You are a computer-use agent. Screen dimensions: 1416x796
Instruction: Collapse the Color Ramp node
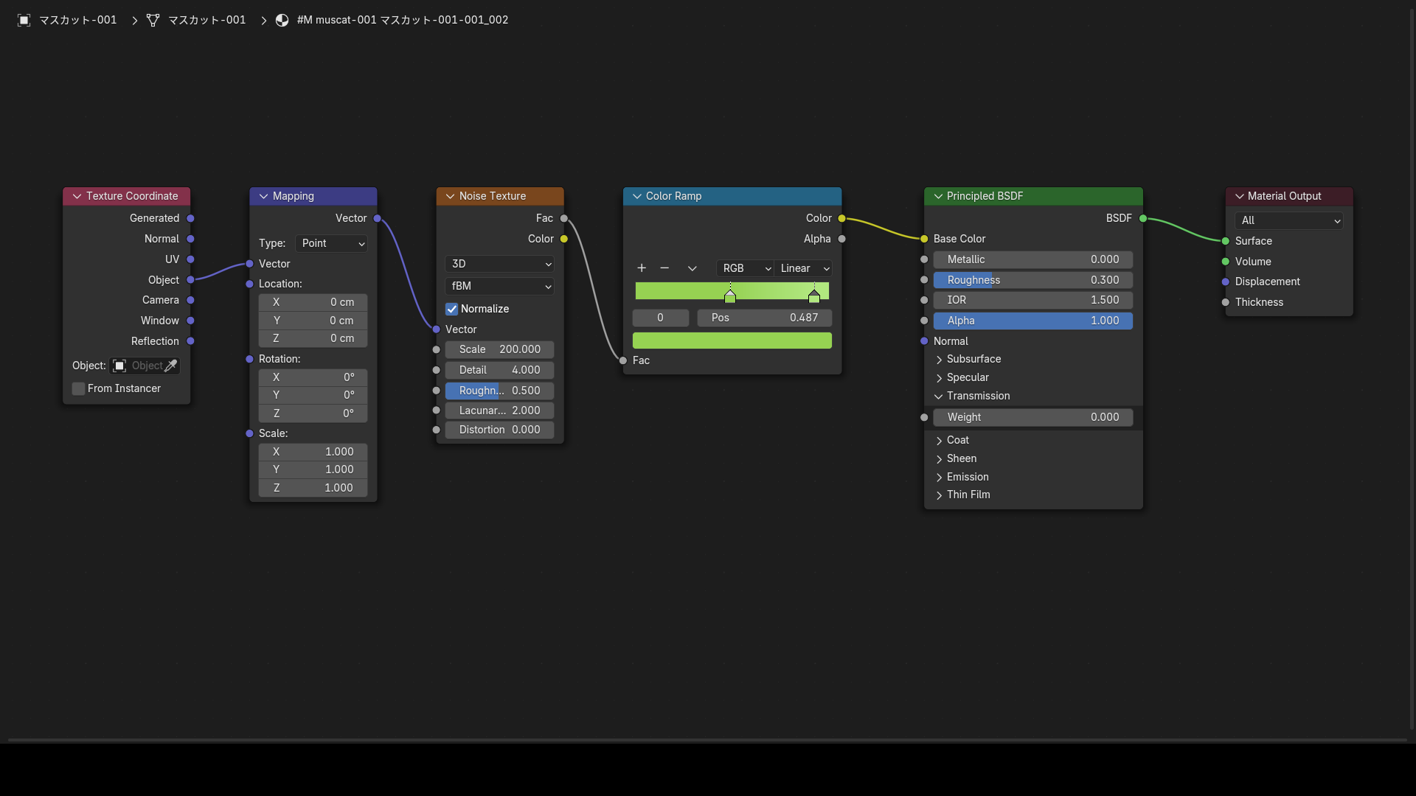[636, 196]
